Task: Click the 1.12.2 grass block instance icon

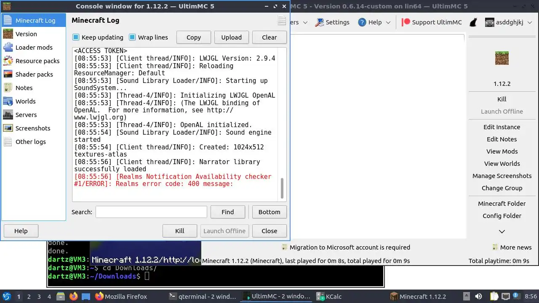Action: (502, 58)
